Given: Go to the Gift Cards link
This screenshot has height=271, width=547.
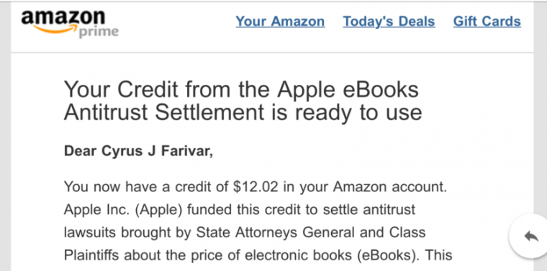Looking at the screenshot, I should click(487, 22).
